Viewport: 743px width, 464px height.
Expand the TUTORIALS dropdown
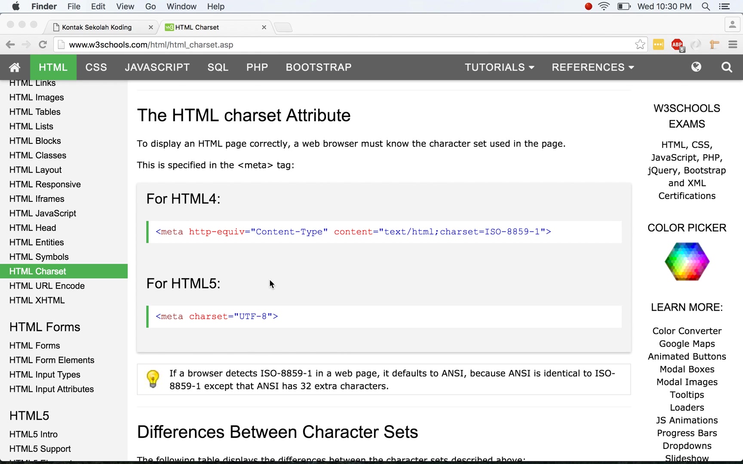point(500,67)
